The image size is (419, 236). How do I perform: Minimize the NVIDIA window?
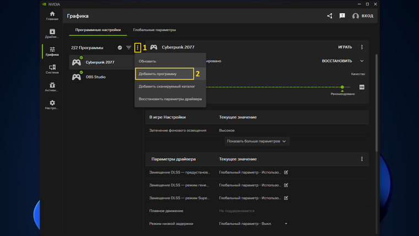coord(359,4)
